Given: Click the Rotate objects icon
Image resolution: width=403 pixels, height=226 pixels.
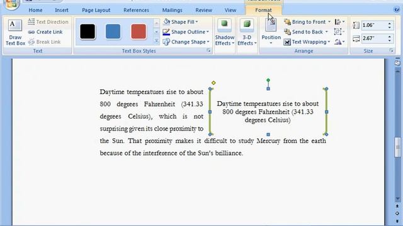Looking at the screenshot, I should click(339, 42).
